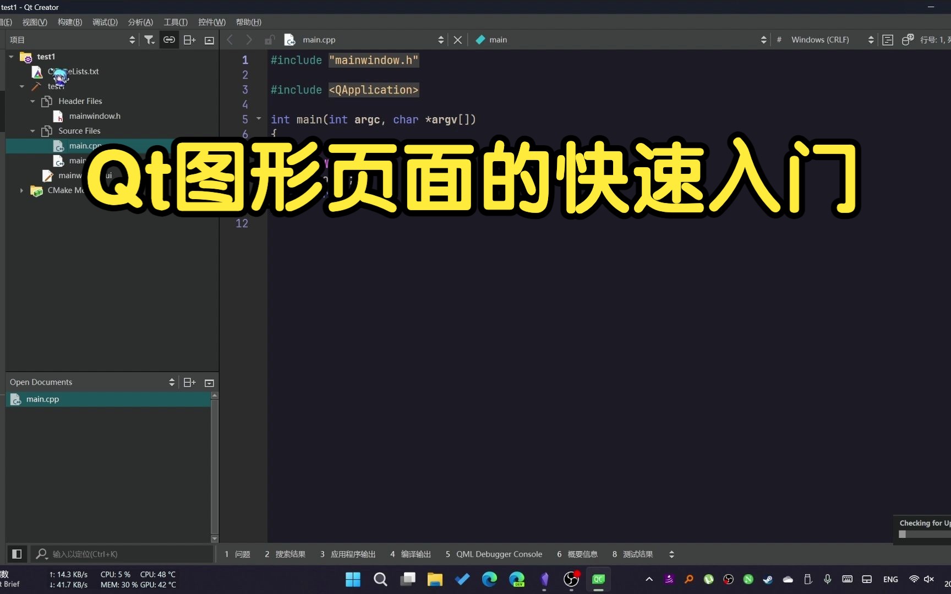This screenshot has width=951, height=594.
Task: Go forward in editor navigation history
Action: click(249, 40)
